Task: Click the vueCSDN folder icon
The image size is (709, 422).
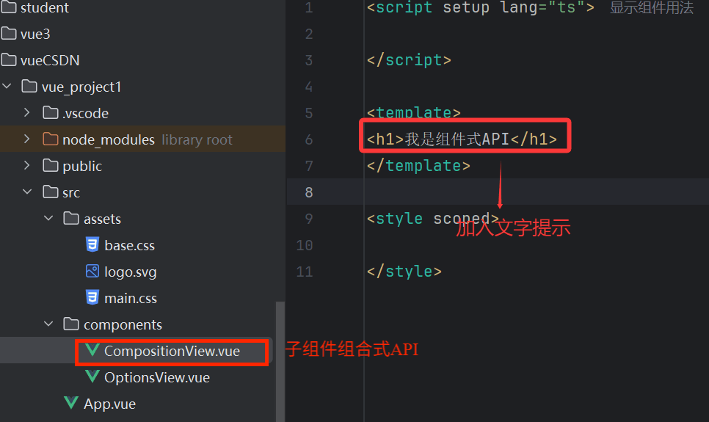Action: point(9,59)
